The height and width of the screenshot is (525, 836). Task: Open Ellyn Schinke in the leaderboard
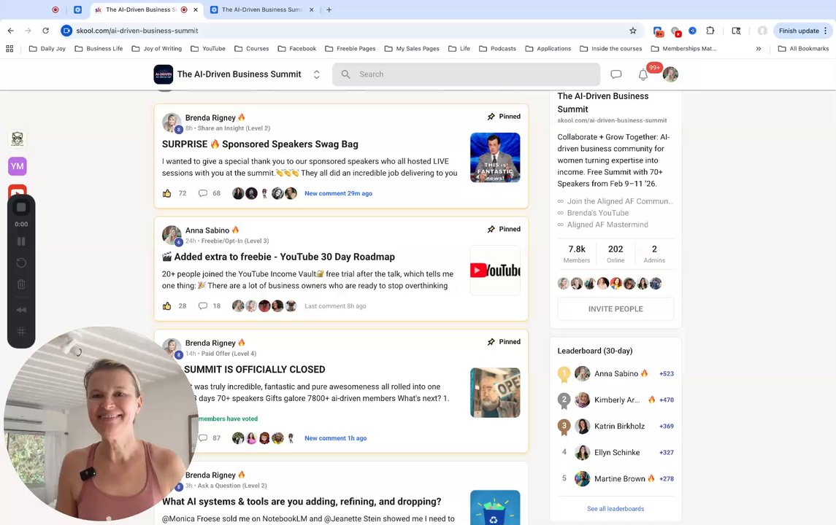click(617, 453)
